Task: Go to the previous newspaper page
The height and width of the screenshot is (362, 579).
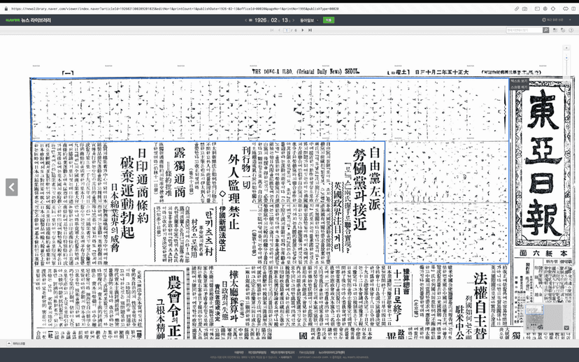Action: point(279,30)
